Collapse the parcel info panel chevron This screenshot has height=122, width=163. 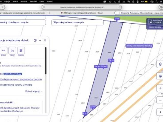tap(40, 40)
